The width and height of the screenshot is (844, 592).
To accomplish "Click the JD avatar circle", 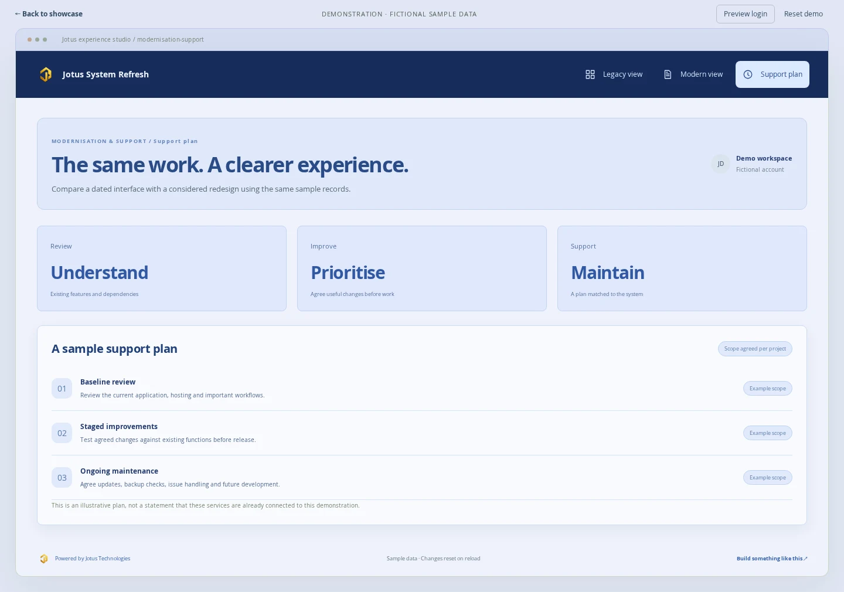I will point(720,164).
